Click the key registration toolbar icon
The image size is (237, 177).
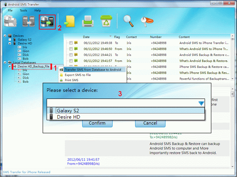(x=147, y=21)
